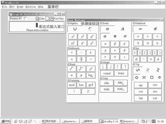Viewport: 166px width, 124px height.
Task: Click the lcm button in Factoring
Action: pos(81,85)
